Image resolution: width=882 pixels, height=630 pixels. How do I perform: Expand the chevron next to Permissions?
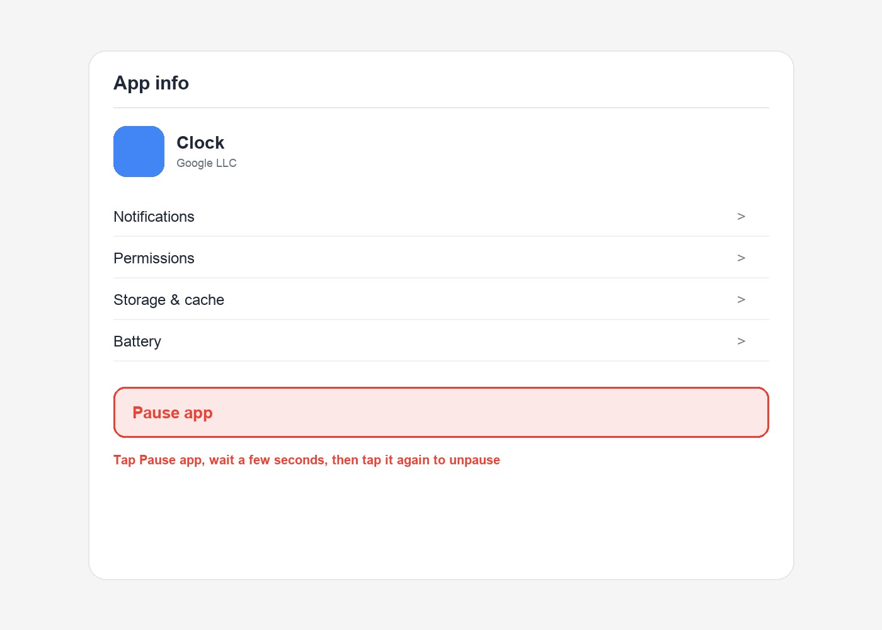pyautogui.click(x=741, y=258)
